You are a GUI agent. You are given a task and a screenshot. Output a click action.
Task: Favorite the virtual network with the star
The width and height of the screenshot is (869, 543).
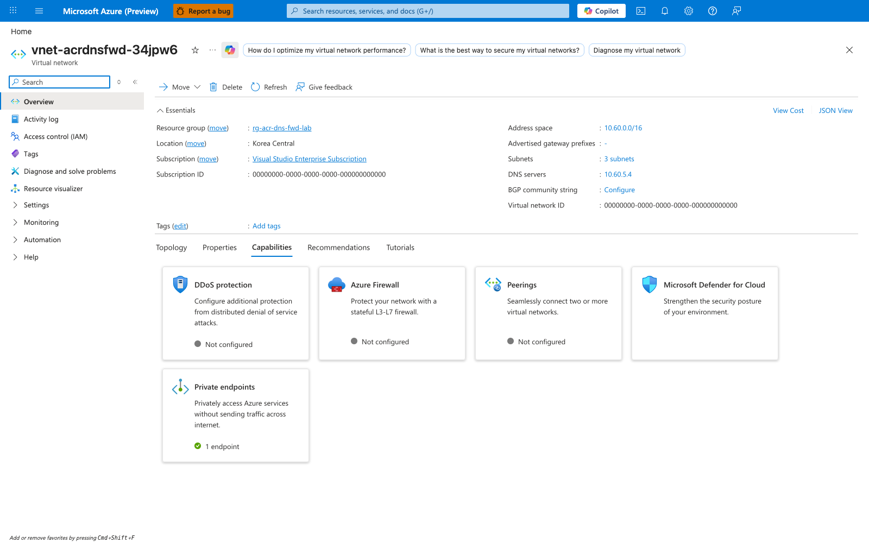pyautogui.click(x=195, y=50)
